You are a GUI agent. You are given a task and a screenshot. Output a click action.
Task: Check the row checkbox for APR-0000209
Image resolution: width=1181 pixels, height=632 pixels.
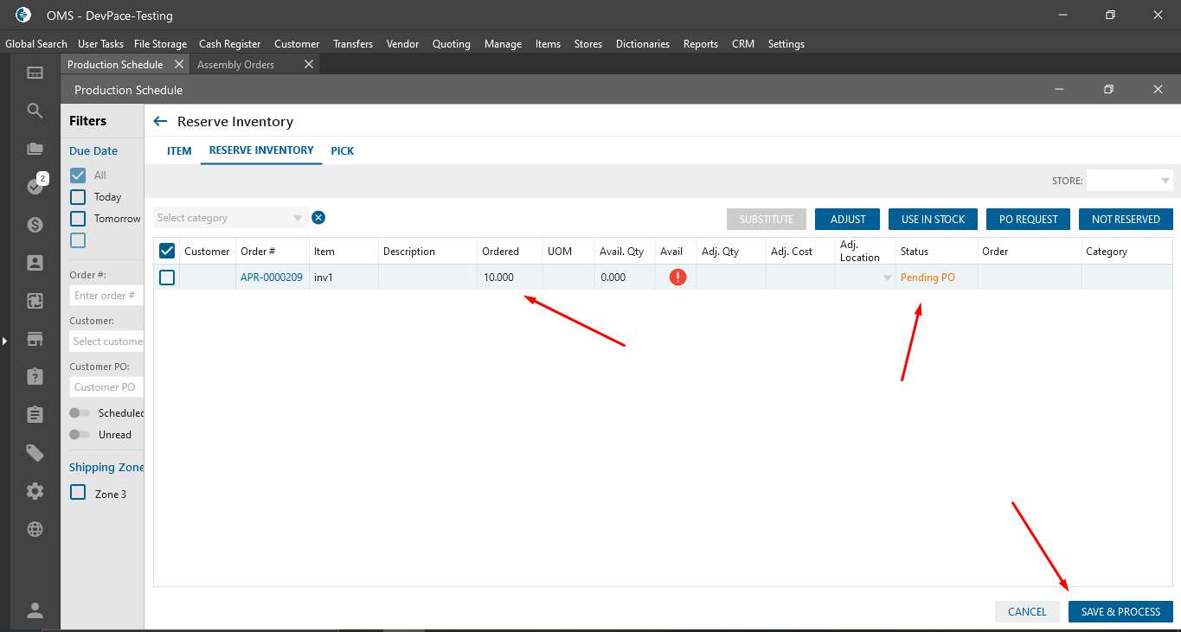(167, 278)
